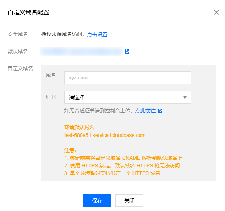The width and height of the screenshot is (225, 211).
Task: Click the 默认域名 field label
Action: pyautogui.click(x=17, y=51)
